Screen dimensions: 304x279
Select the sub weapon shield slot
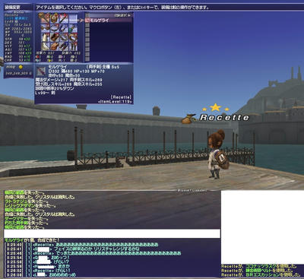tap(54, 18)
